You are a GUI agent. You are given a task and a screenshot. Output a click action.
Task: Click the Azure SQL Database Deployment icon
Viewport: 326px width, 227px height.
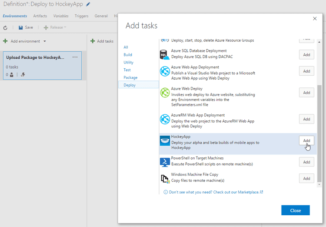click(x=165, y=54)
